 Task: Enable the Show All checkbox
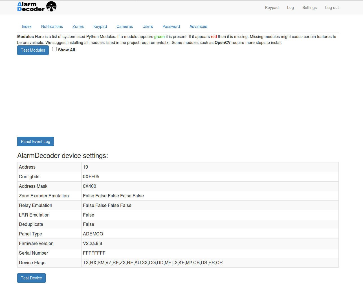54,49
